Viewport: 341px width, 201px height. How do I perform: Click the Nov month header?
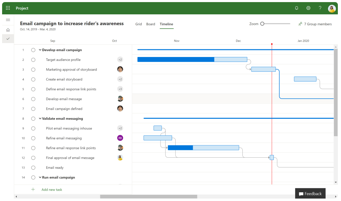[x=177, y=41]
